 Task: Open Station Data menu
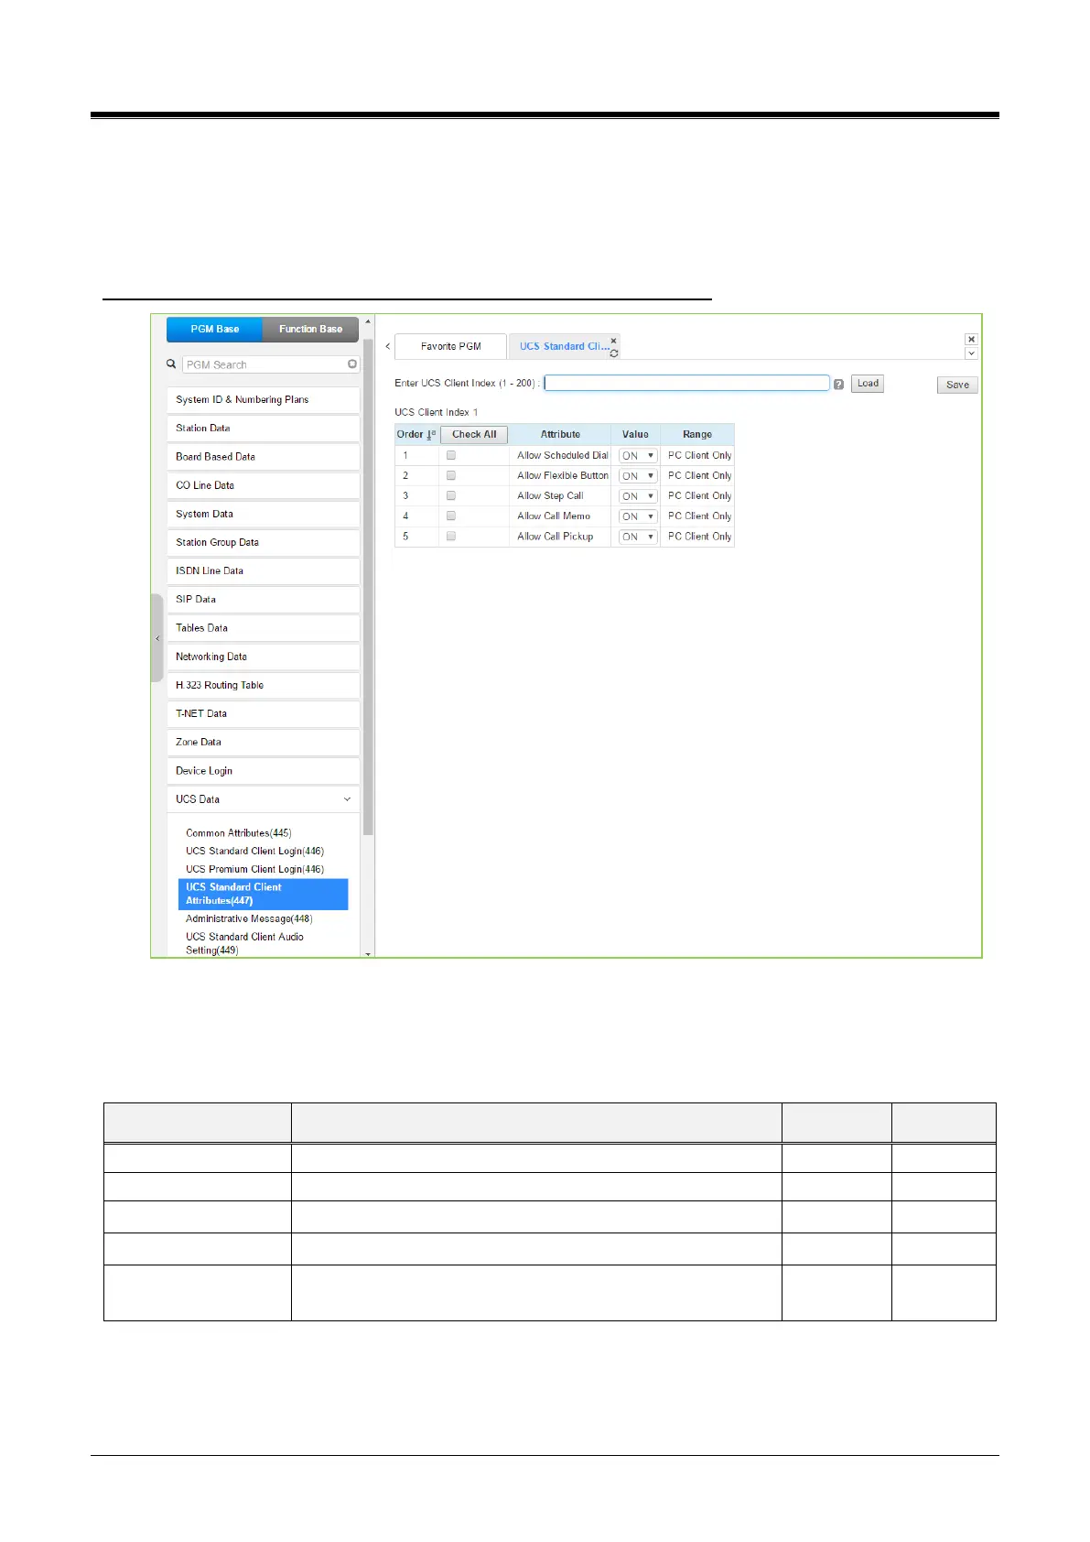coord(263,429)
